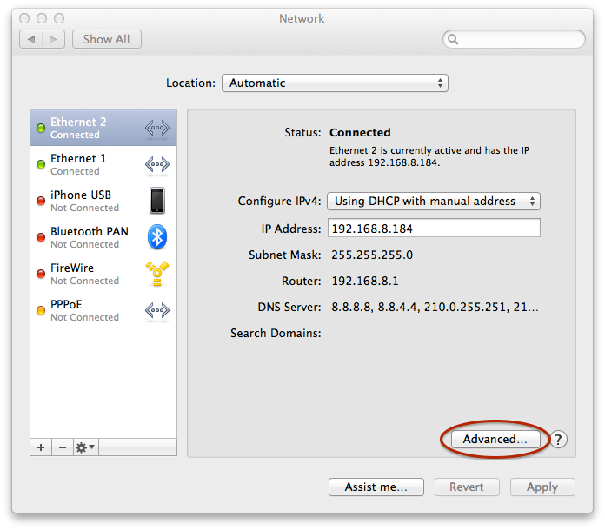Click into the IP Address field
Screen dimensions: 605x530
tap(434, 228)
